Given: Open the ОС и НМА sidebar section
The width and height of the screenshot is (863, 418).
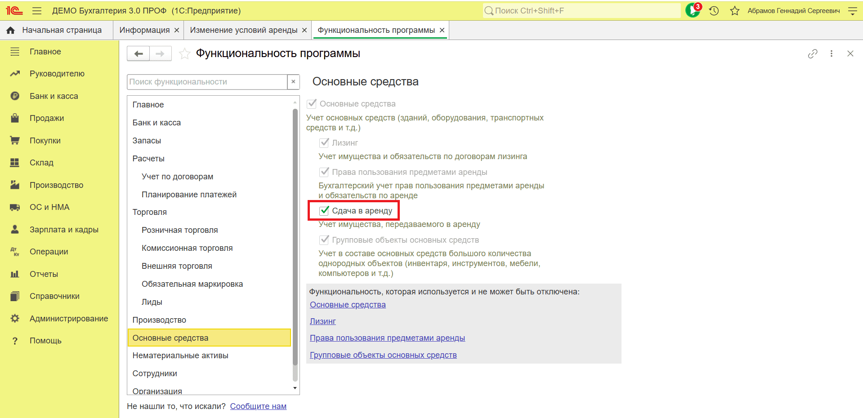Looking at the screenshot, I should point(49,207).
